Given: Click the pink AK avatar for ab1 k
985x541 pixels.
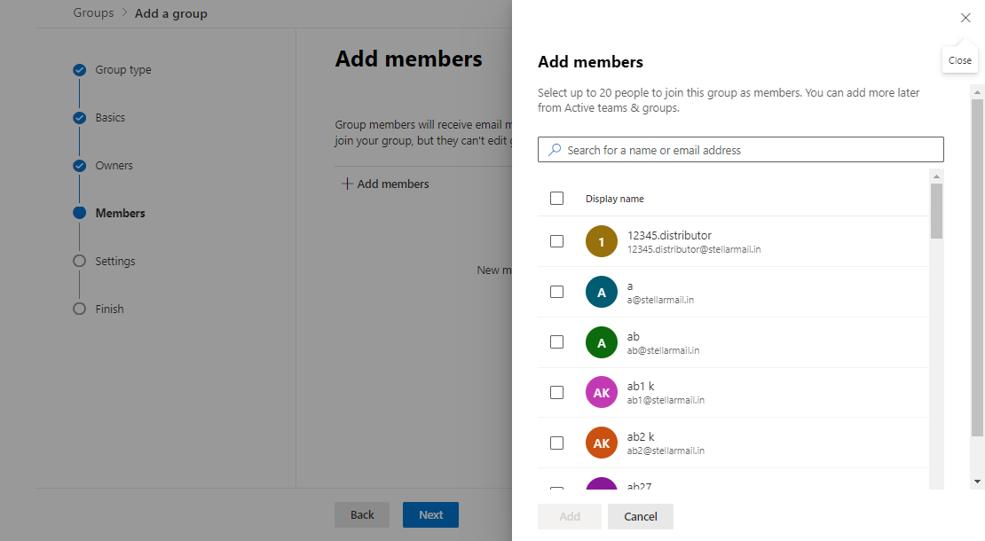Looking at the screenshot, I should [x=601, y=392].
